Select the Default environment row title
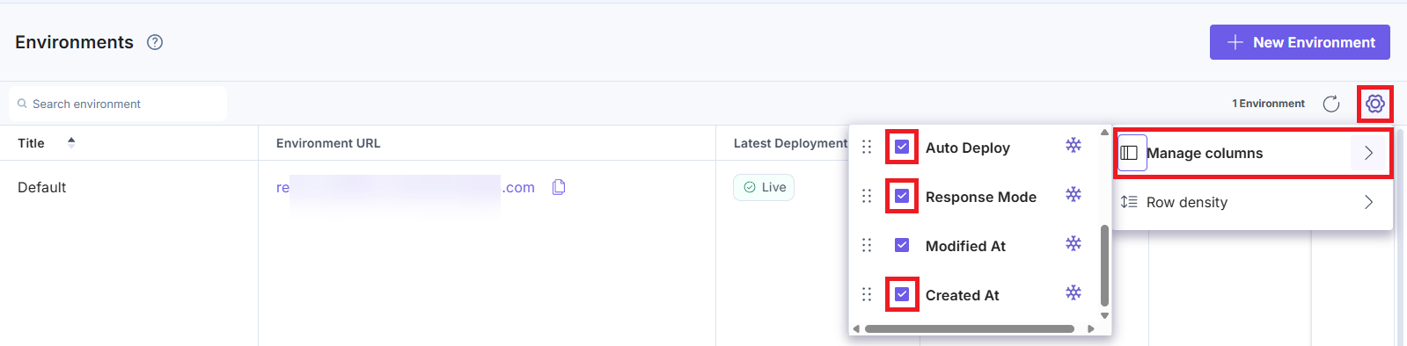Image resolution: width=1407 pixels, height=346 pixels. [42, 187]
